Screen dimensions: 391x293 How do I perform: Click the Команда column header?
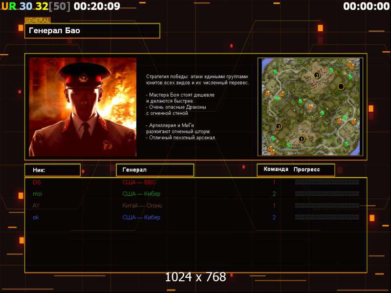click(x=276, y=169)
